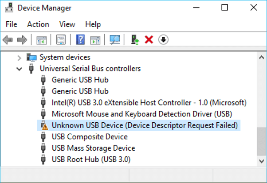Open the Properties toolbar icon
Viewport: 267px width, 183px height.
[x=61, y=40]
